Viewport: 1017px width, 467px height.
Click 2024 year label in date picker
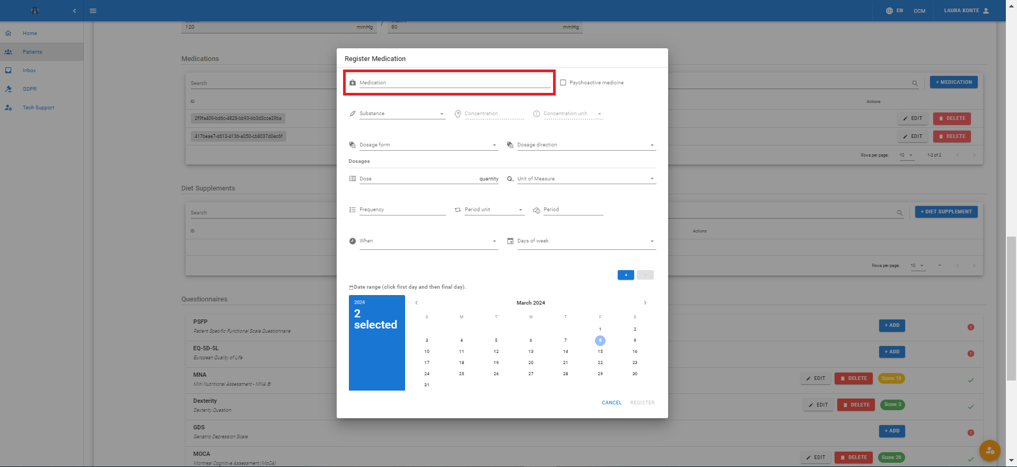coord(360,302)
